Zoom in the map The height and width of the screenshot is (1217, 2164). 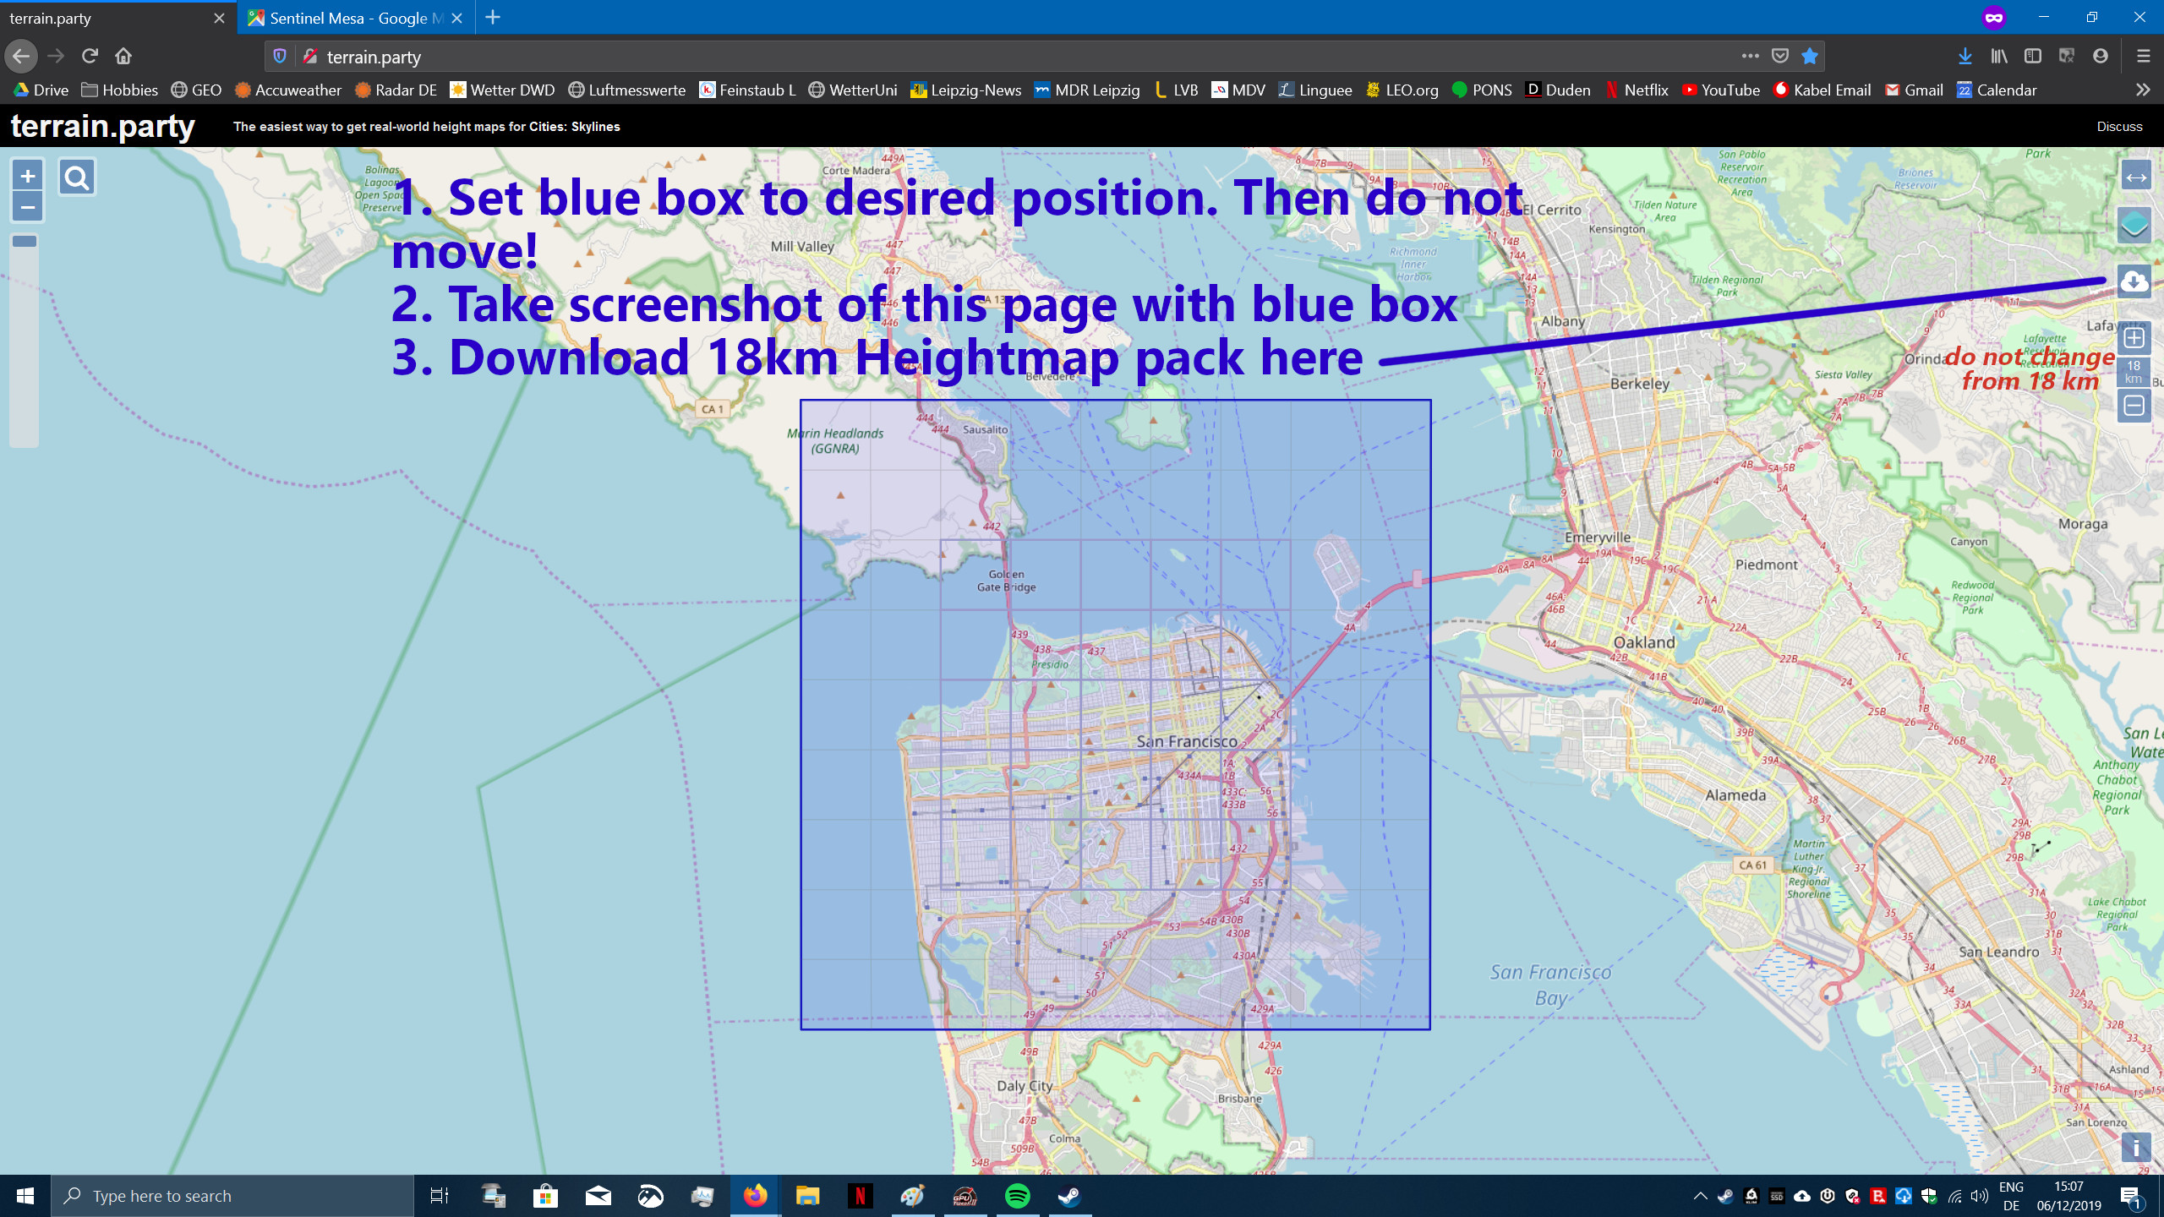tap(27, 176)
